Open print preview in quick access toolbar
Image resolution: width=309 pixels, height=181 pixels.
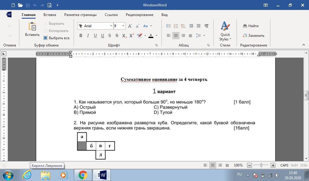pos(49,5)
